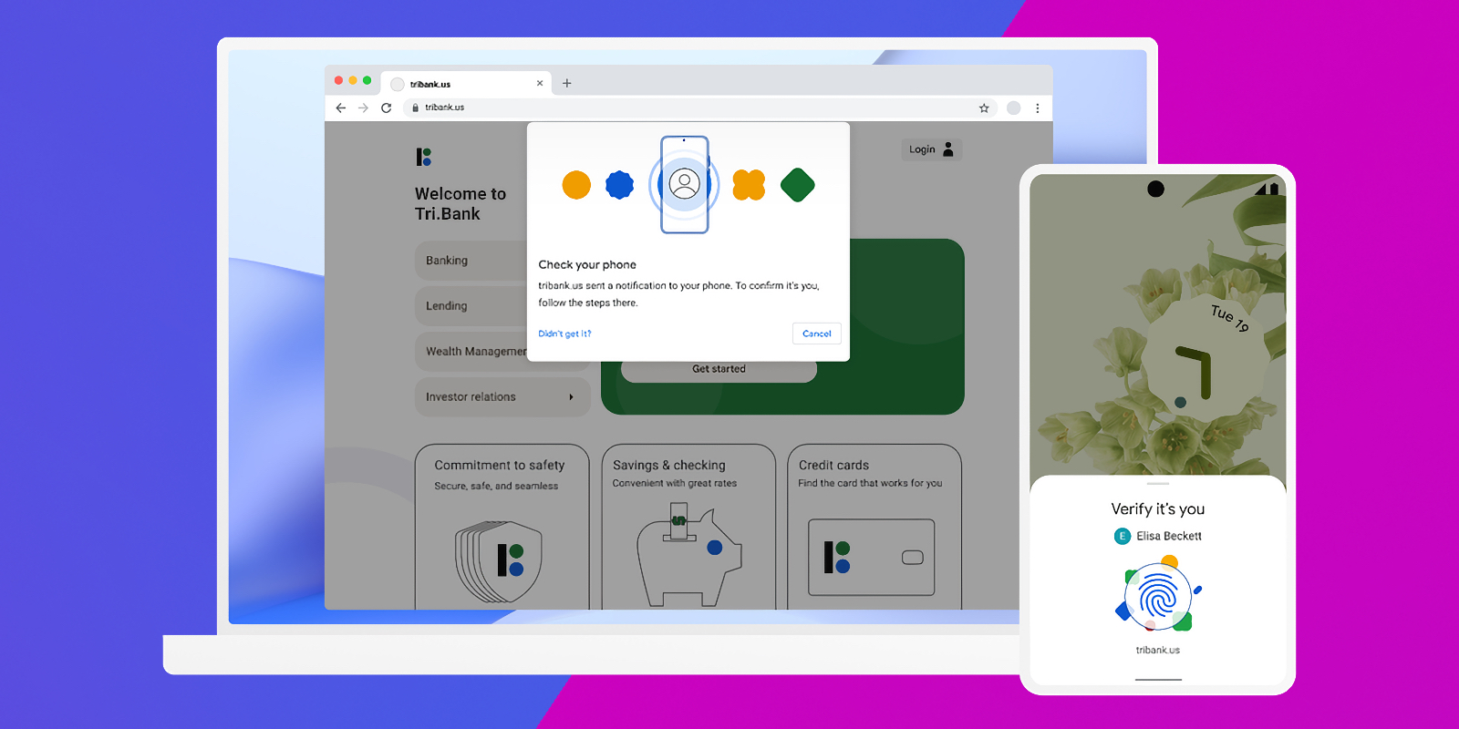1459x729 pixels.
Task: Tap the tribank.us label on phone
Action: pyautogui.click(x=1158, y=651)
